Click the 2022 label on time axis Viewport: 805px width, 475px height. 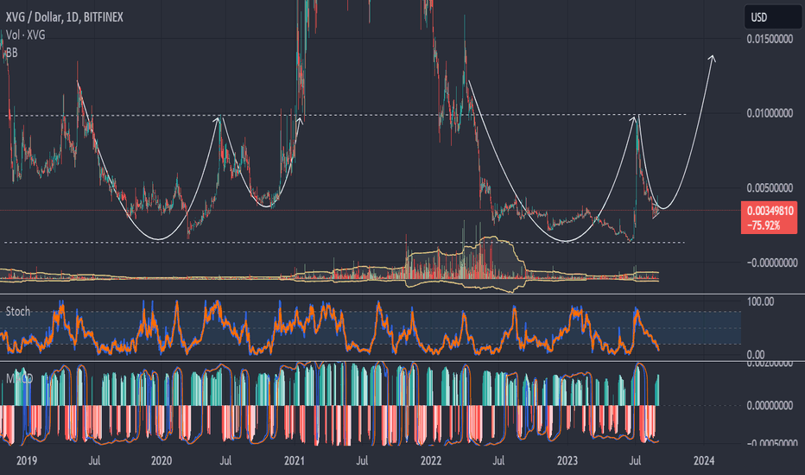pos(431,460)
